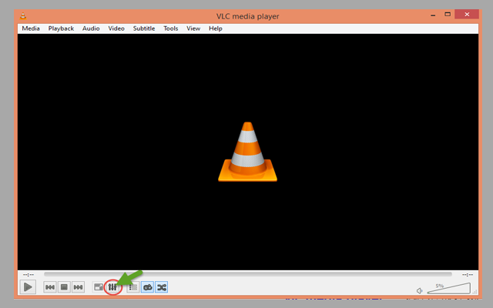This screenshot has height=308, width=493.
Task: Show the playlist icon
Action: point(132,287)
